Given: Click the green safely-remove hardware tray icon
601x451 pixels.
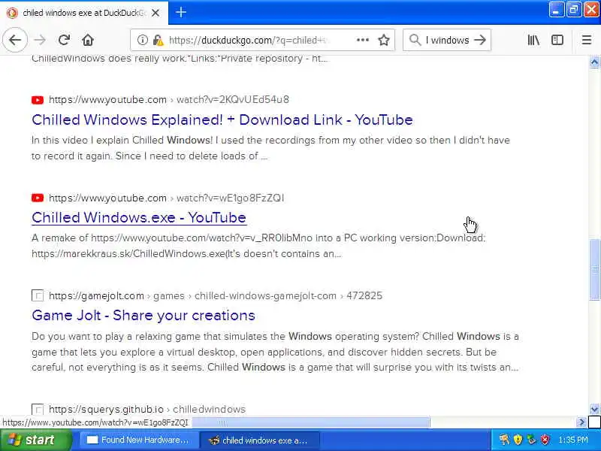Looking at the screenshot, I should click(x=531, y=440).
